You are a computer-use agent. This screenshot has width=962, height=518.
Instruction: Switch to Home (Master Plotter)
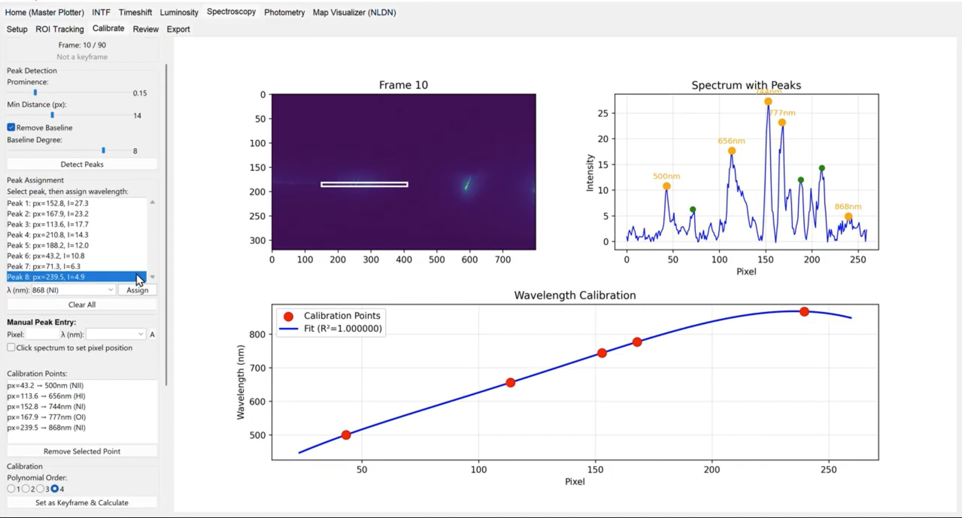pos(44,12)
